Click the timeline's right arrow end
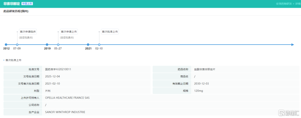The image size is (301, 118). coord(293,45)
